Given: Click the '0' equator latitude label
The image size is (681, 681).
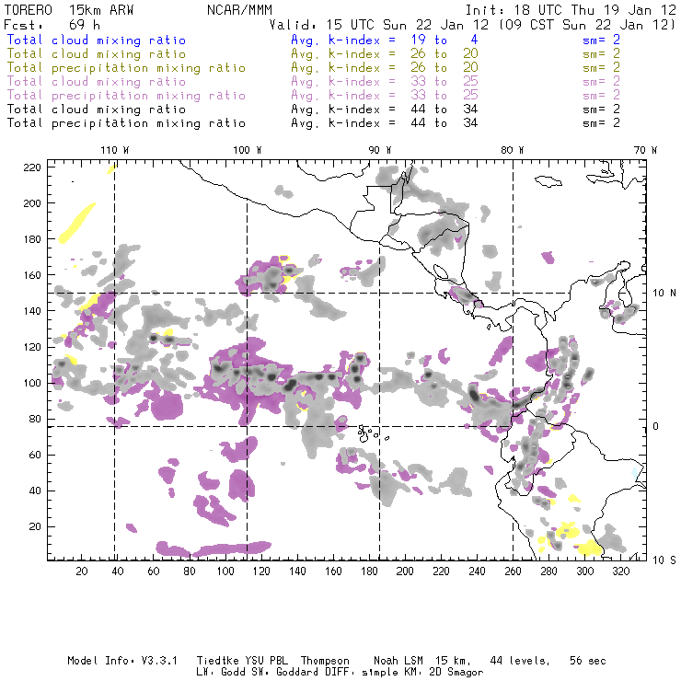Looking at the screenshot, I should [656, 426].
